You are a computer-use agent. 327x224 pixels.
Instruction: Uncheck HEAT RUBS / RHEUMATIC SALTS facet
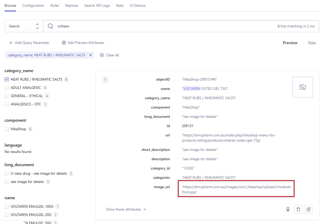point(7,79)
